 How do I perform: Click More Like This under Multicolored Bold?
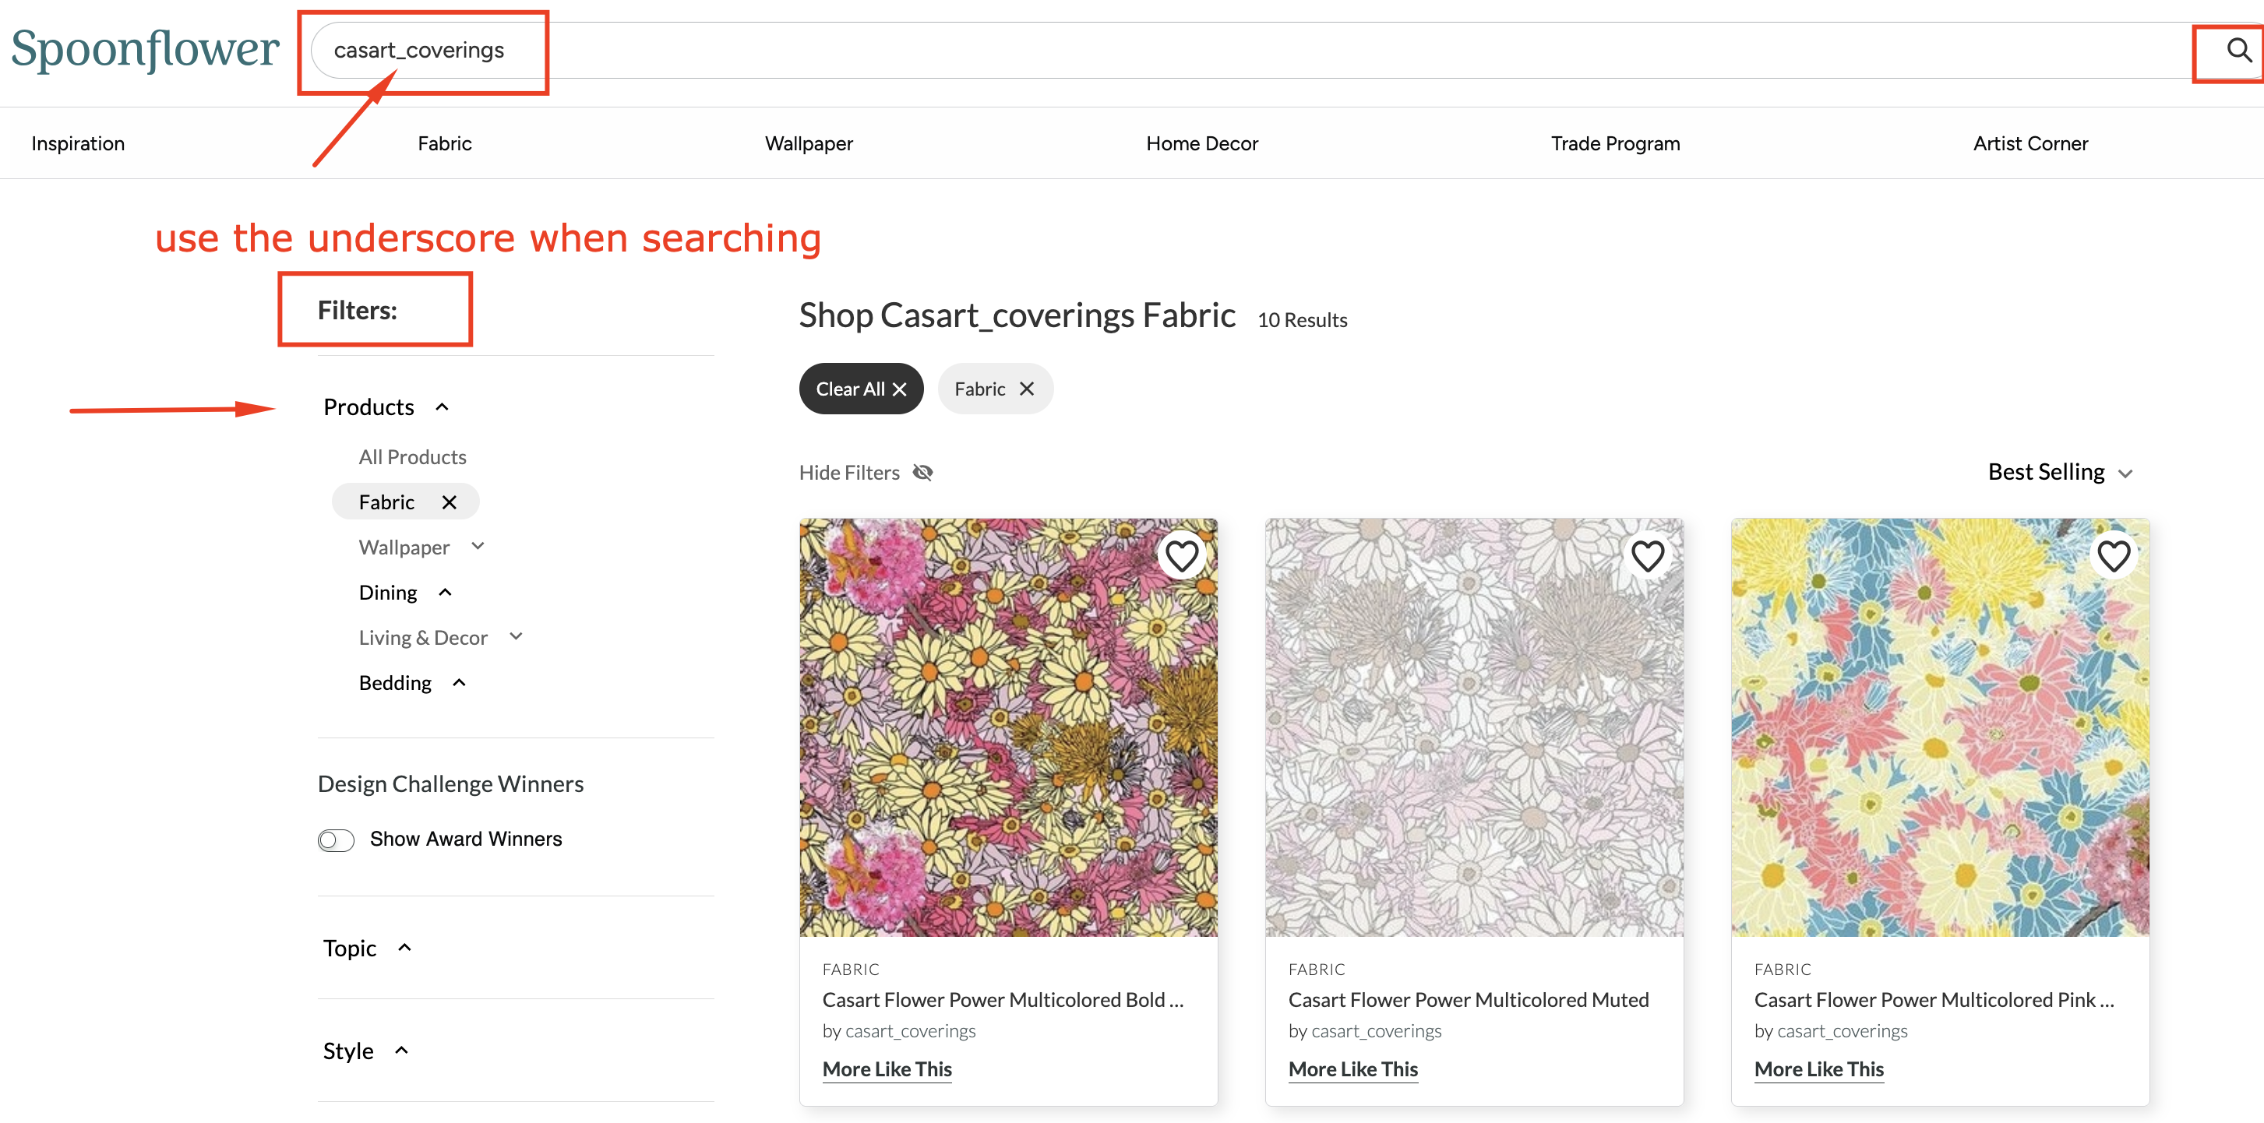pos(887,1068)
